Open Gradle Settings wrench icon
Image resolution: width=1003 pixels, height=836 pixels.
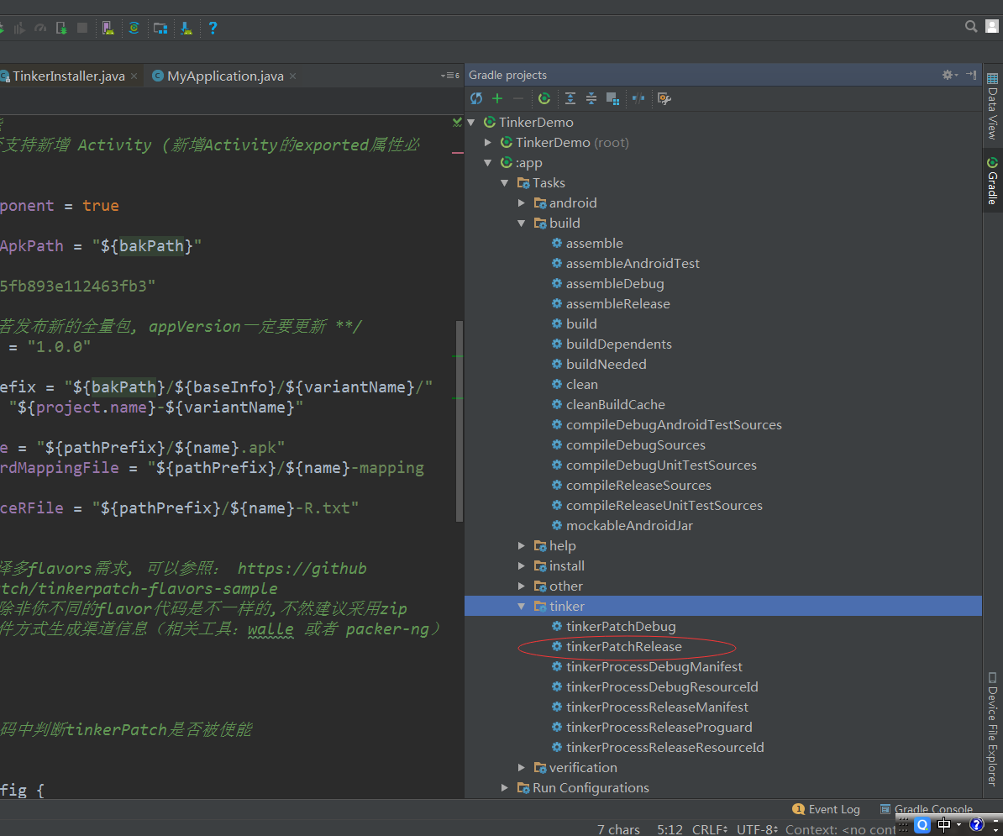pos(664,98)
